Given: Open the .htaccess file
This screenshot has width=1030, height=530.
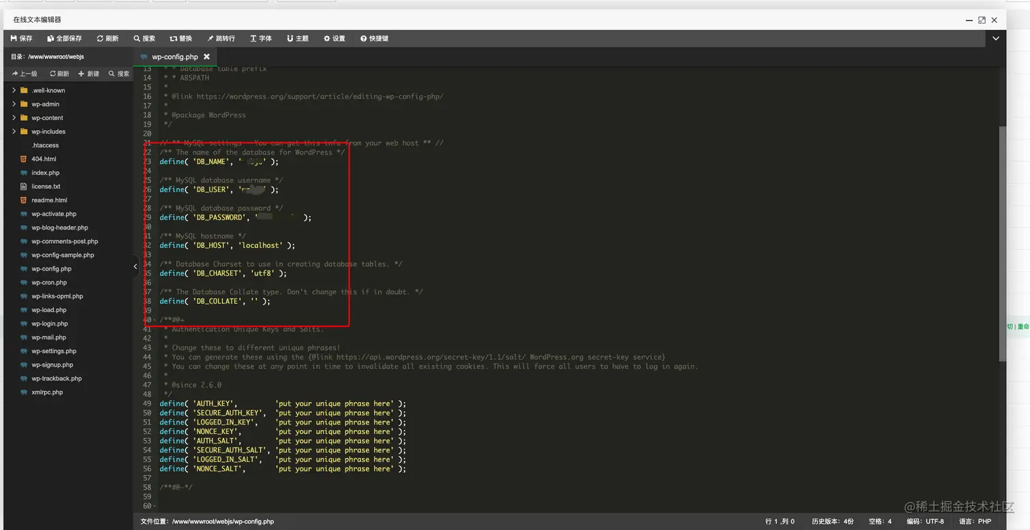Looking at the screenshot, I should (45, 145).
